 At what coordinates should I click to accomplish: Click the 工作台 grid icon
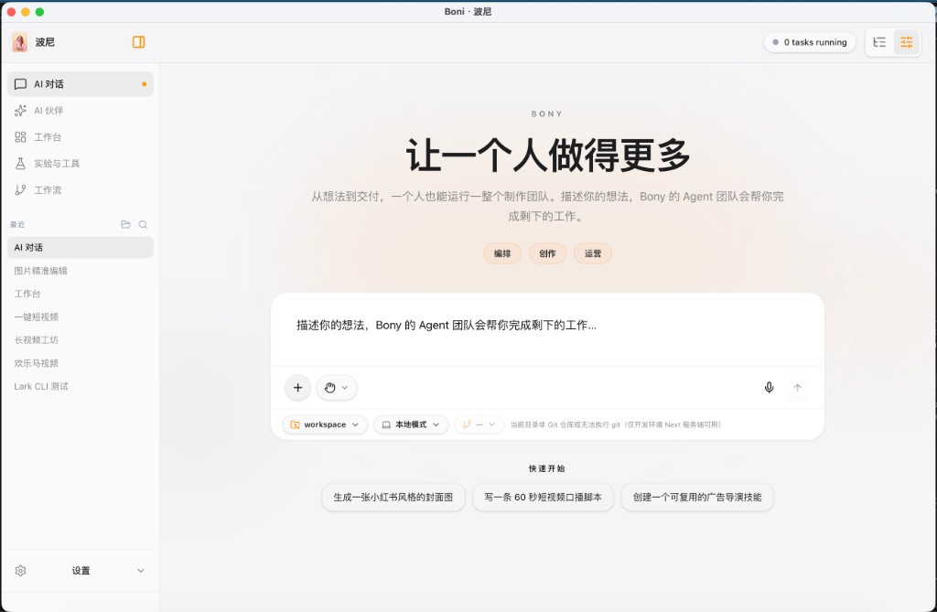[20, 137]
